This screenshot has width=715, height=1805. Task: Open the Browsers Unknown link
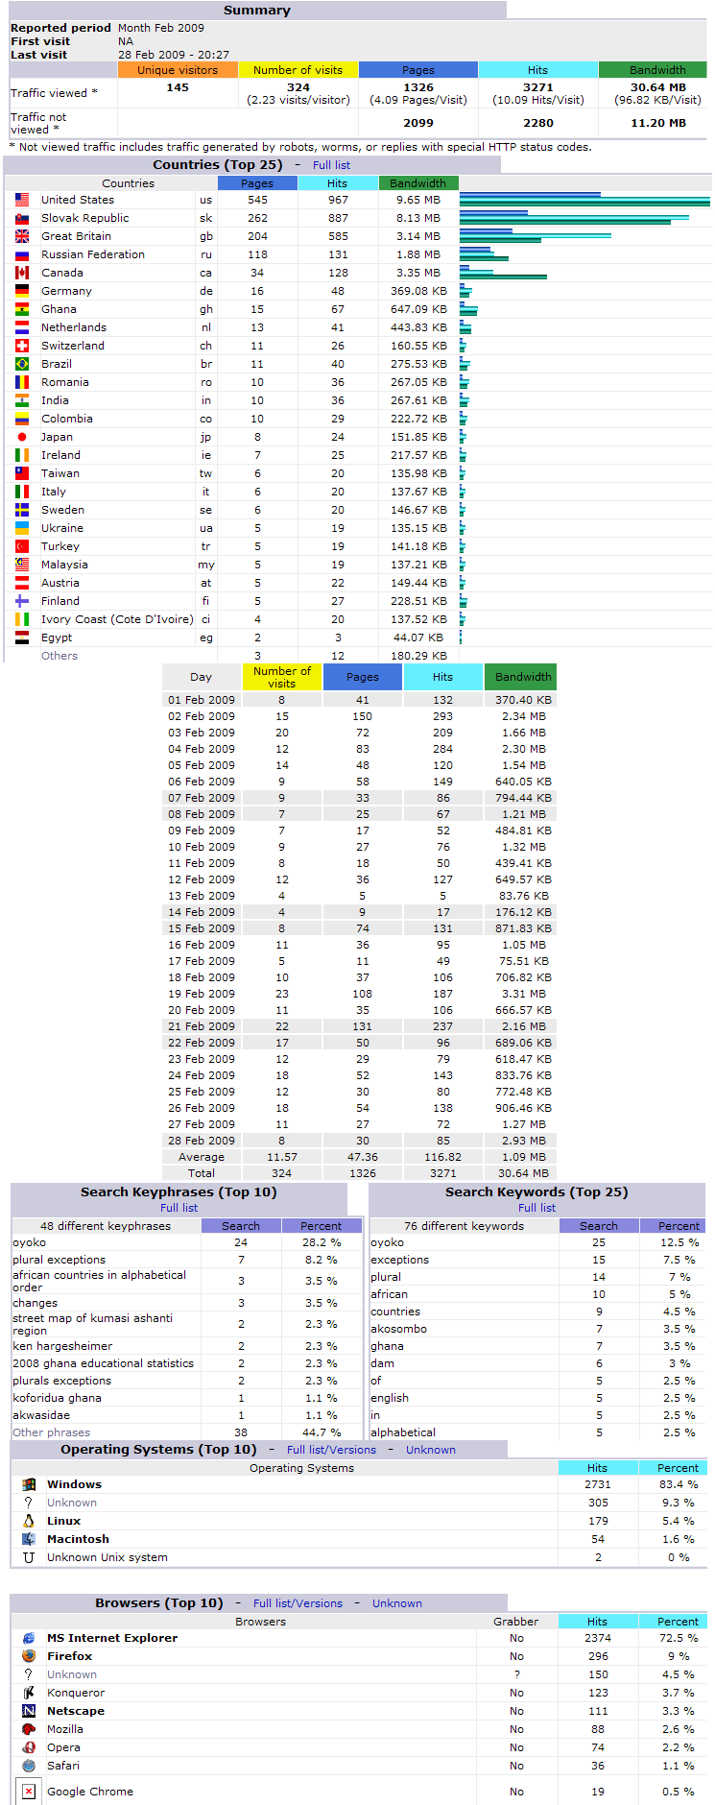(x=397, y=1603)
